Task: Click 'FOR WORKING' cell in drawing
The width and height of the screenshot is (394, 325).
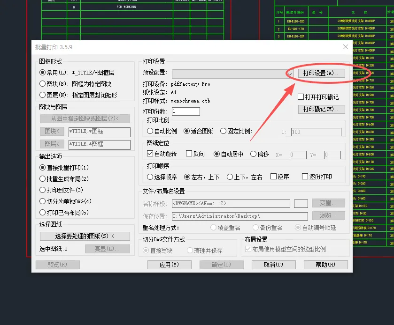Action: [126, 7]
